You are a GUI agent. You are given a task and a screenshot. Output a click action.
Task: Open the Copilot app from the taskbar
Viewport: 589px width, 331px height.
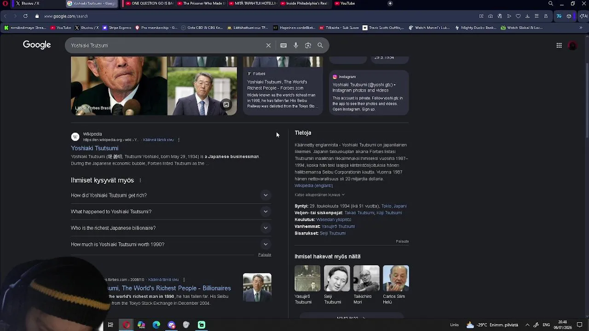(141, 325)
